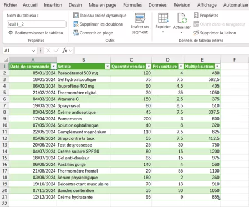Open the Formules ribbon tab
Viewport: 249px width, 207px height.
point(133,5)
